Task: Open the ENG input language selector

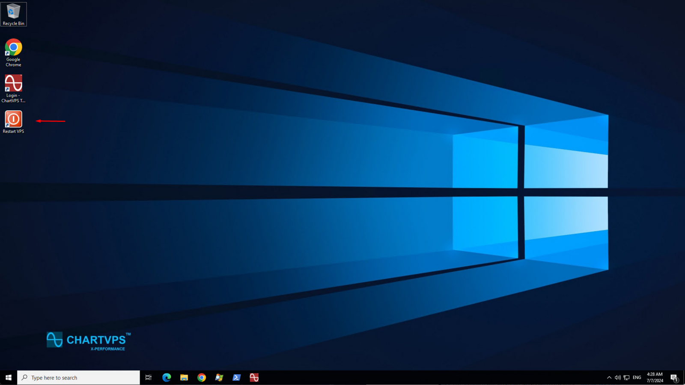Action: coord(637,377)
